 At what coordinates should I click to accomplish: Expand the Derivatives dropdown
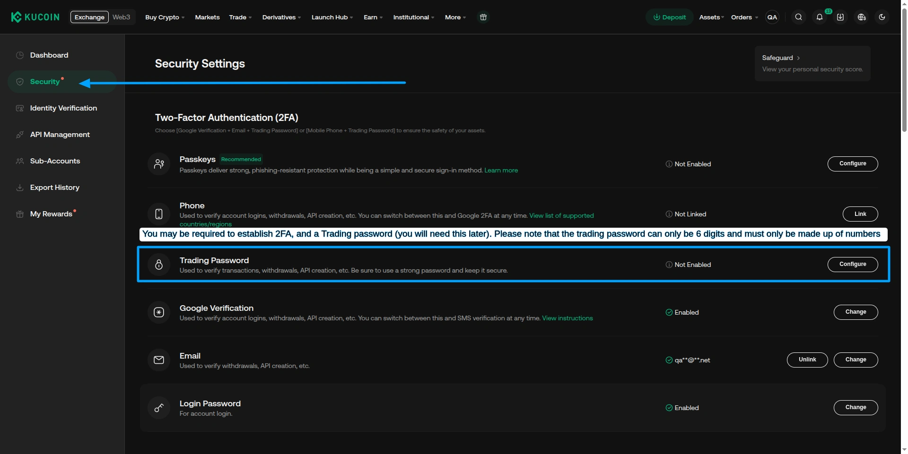pos(281,17)
